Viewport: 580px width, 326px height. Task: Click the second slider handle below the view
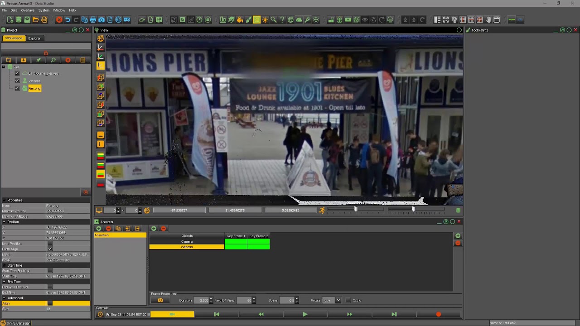tap(413, 209)
